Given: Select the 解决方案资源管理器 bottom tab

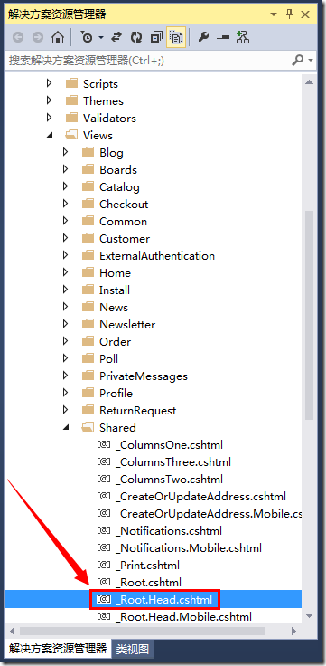Looking at the screenshot, I should click(x=58, y=648).
